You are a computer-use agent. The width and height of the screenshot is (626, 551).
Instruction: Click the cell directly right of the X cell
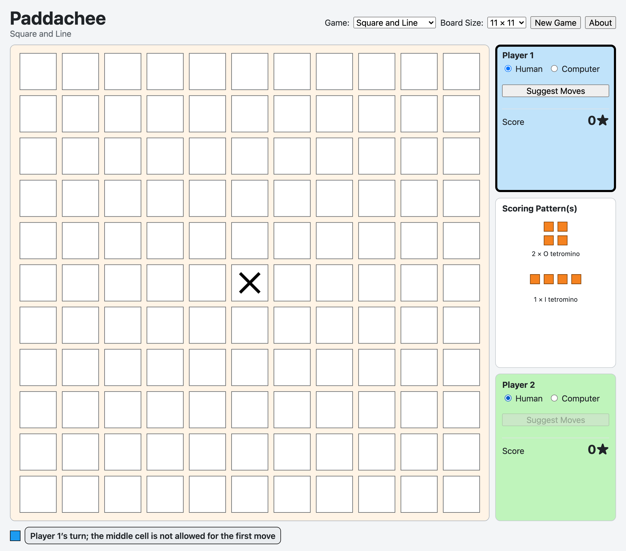292,283
